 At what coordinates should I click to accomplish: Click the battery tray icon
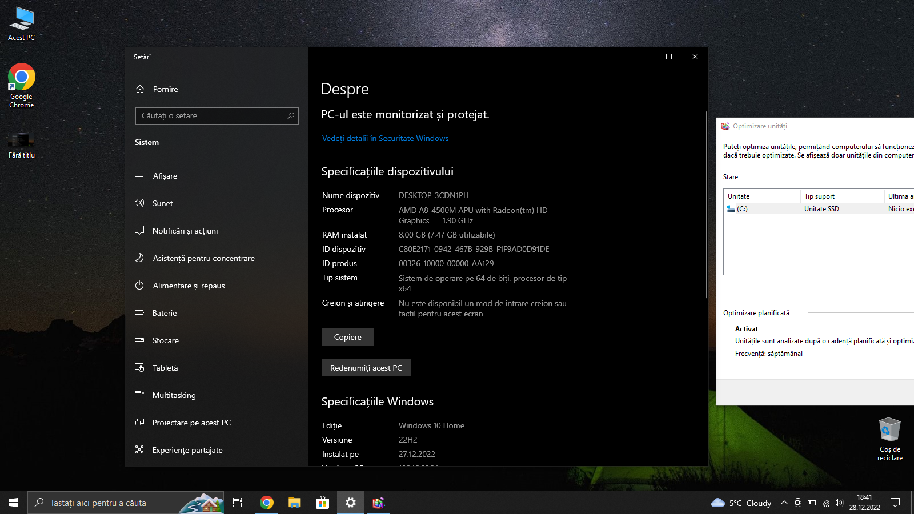812,503
